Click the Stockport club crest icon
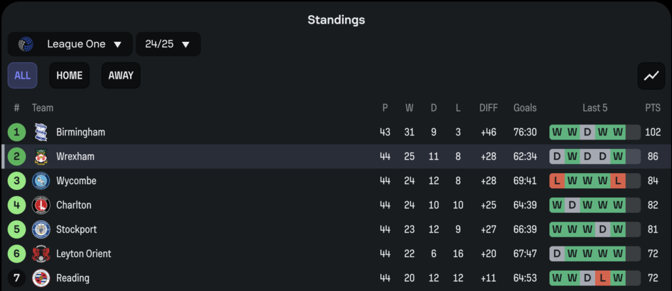Image resolution: width=672 pixels, height=291 pixels. 41,230
